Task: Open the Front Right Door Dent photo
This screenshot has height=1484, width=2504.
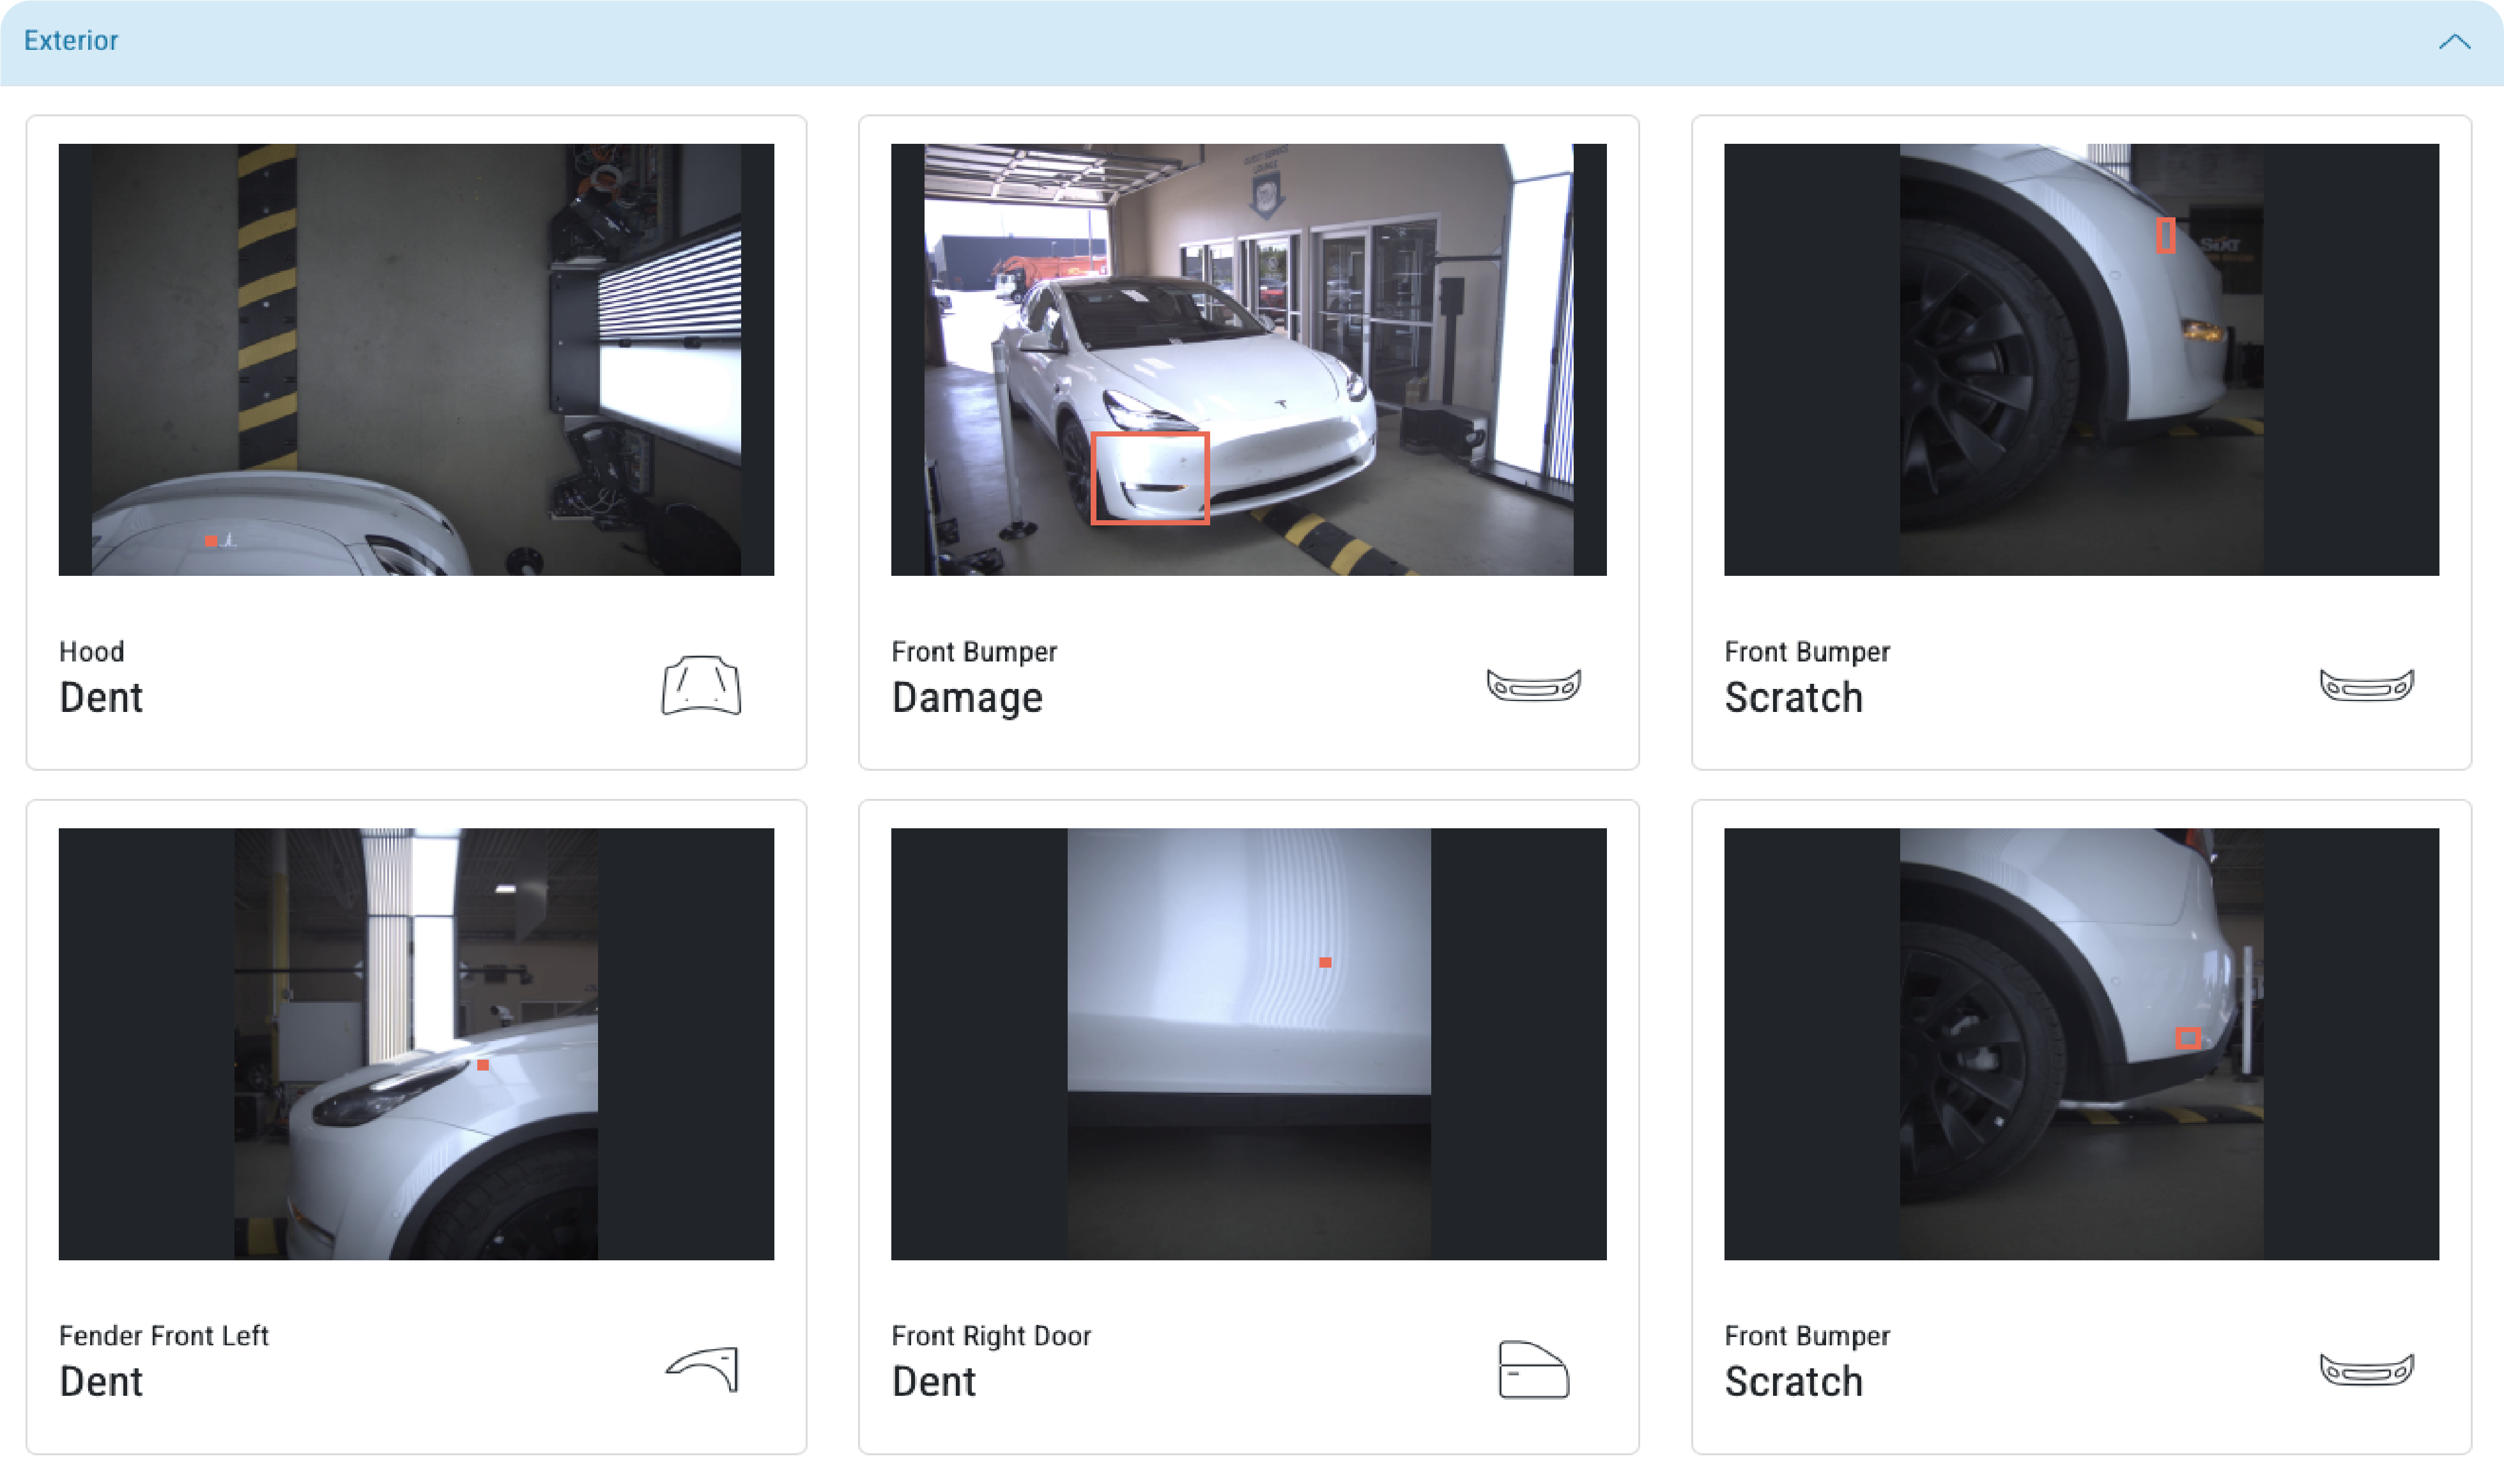Action: pos(1248,1043)
